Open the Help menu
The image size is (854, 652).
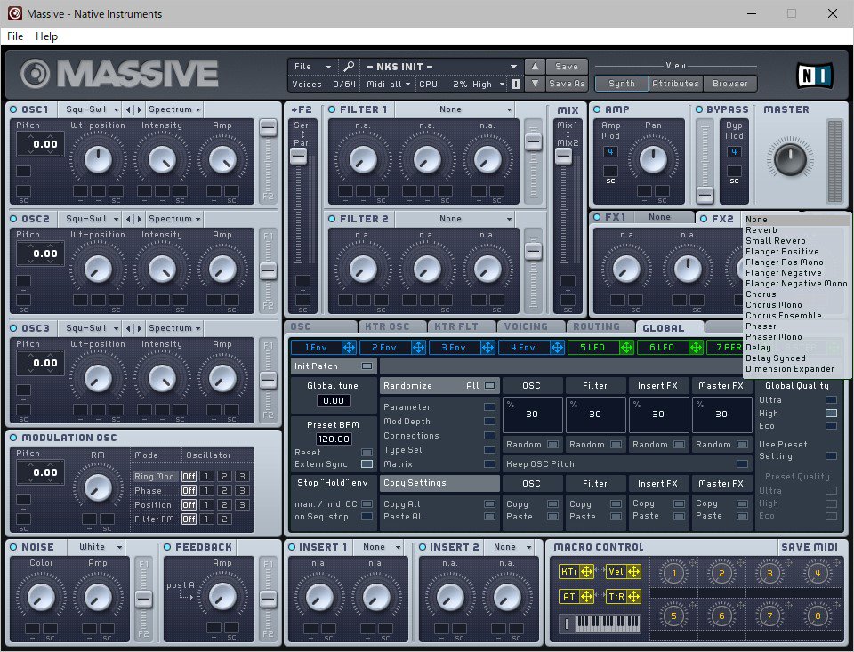pyautogui.click(x=46, y=36)
